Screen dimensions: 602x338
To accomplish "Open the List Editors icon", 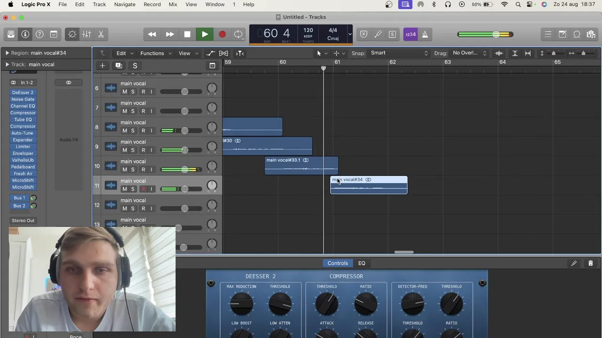I will coord(548,34).
